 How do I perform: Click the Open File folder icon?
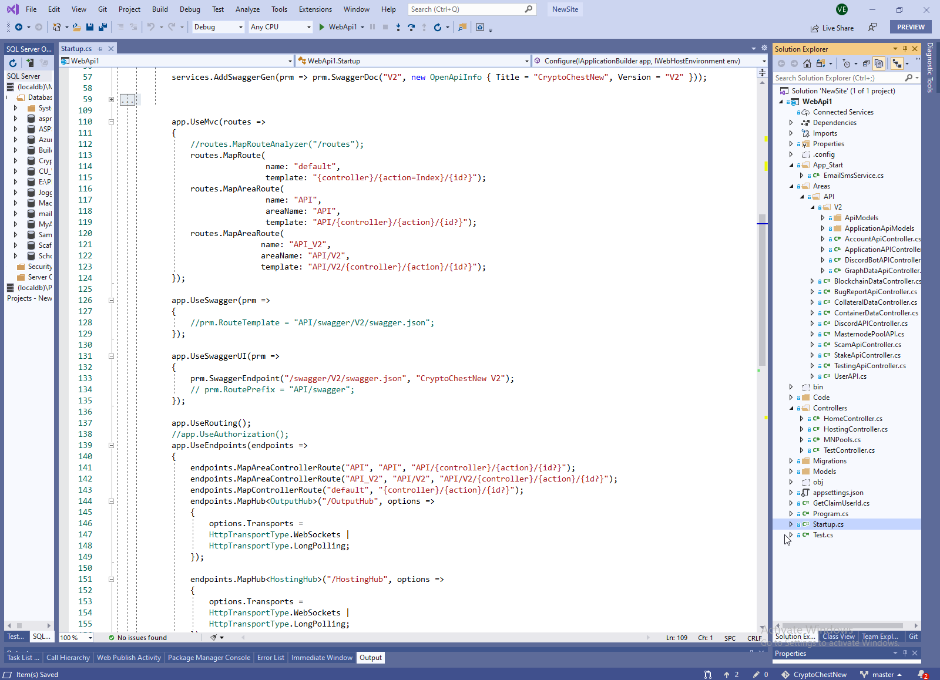click(x=76, y=27)
